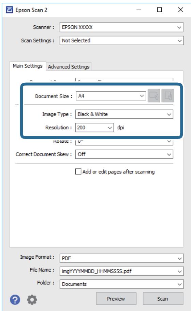Click the Scan button
Screen dimensions: 191x311
pos(163,299)
